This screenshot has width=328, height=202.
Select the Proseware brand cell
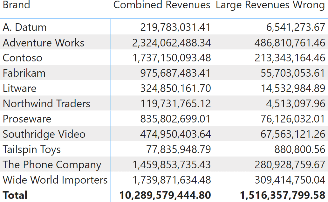pos(27,119)
